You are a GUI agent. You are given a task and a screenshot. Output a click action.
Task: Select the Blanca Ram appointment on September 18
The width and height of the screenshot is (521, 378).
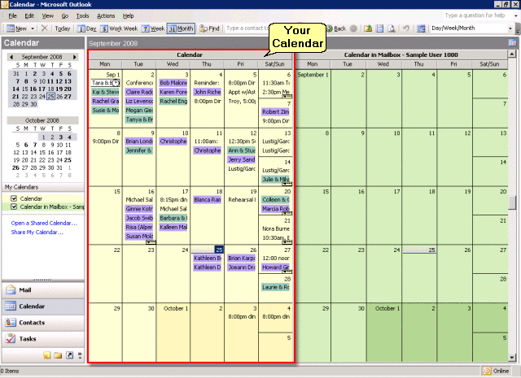(208, 200)
